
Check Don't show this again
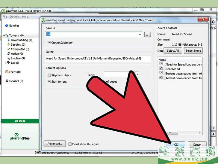coord(70,144)
